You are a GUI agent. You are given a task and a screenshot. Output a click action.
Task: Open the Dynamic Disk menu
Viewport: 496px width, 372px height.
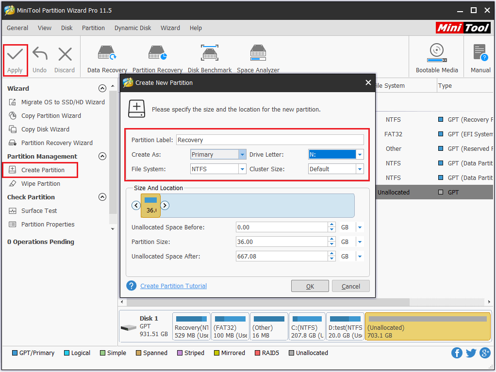132,28
